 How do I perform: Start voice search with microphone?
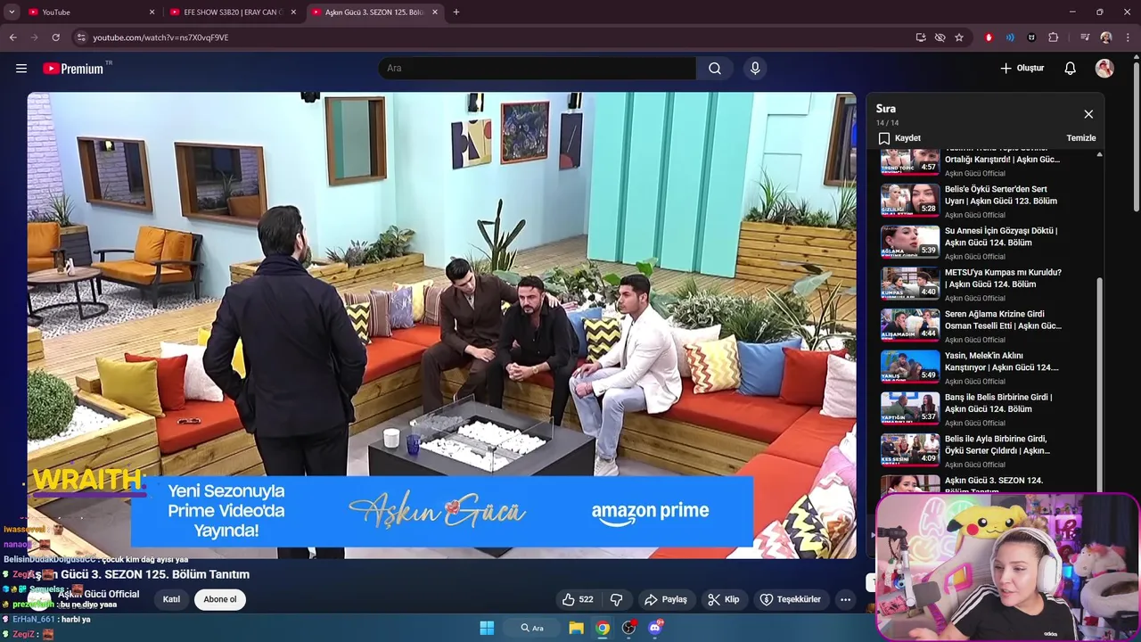[755, 68]
